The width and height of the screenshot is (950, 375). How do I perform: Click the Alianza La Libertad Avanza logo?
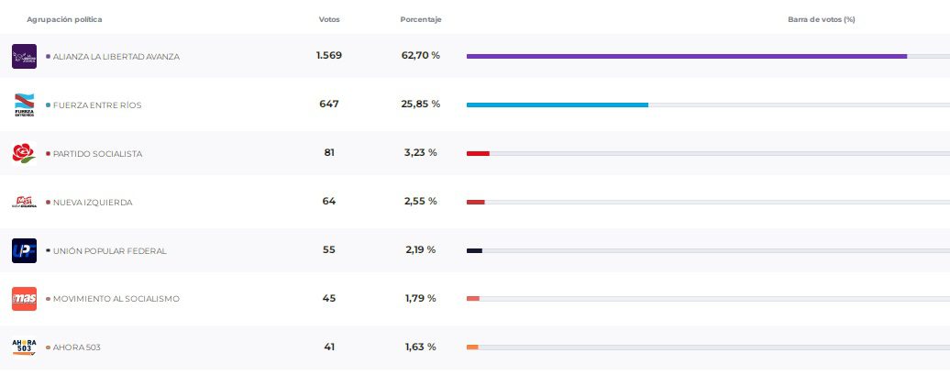(x=24, y=57)
